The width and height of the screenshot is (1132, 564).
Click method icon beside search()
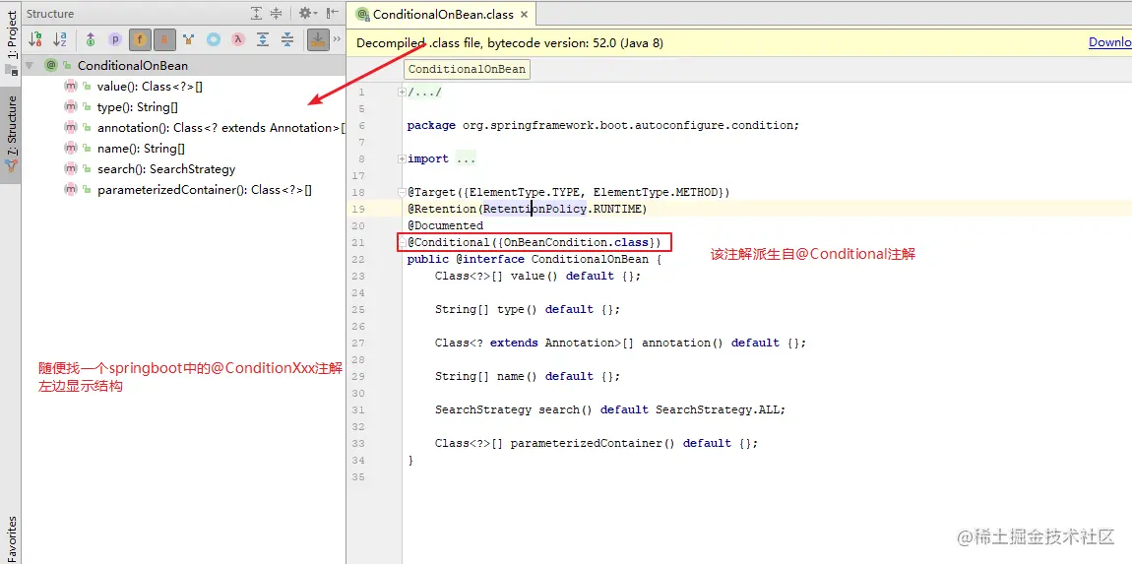[x=70, y=168]
